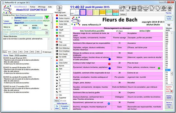
Task: Select the Négatif minus marker
Action: (x=57, y=30)
